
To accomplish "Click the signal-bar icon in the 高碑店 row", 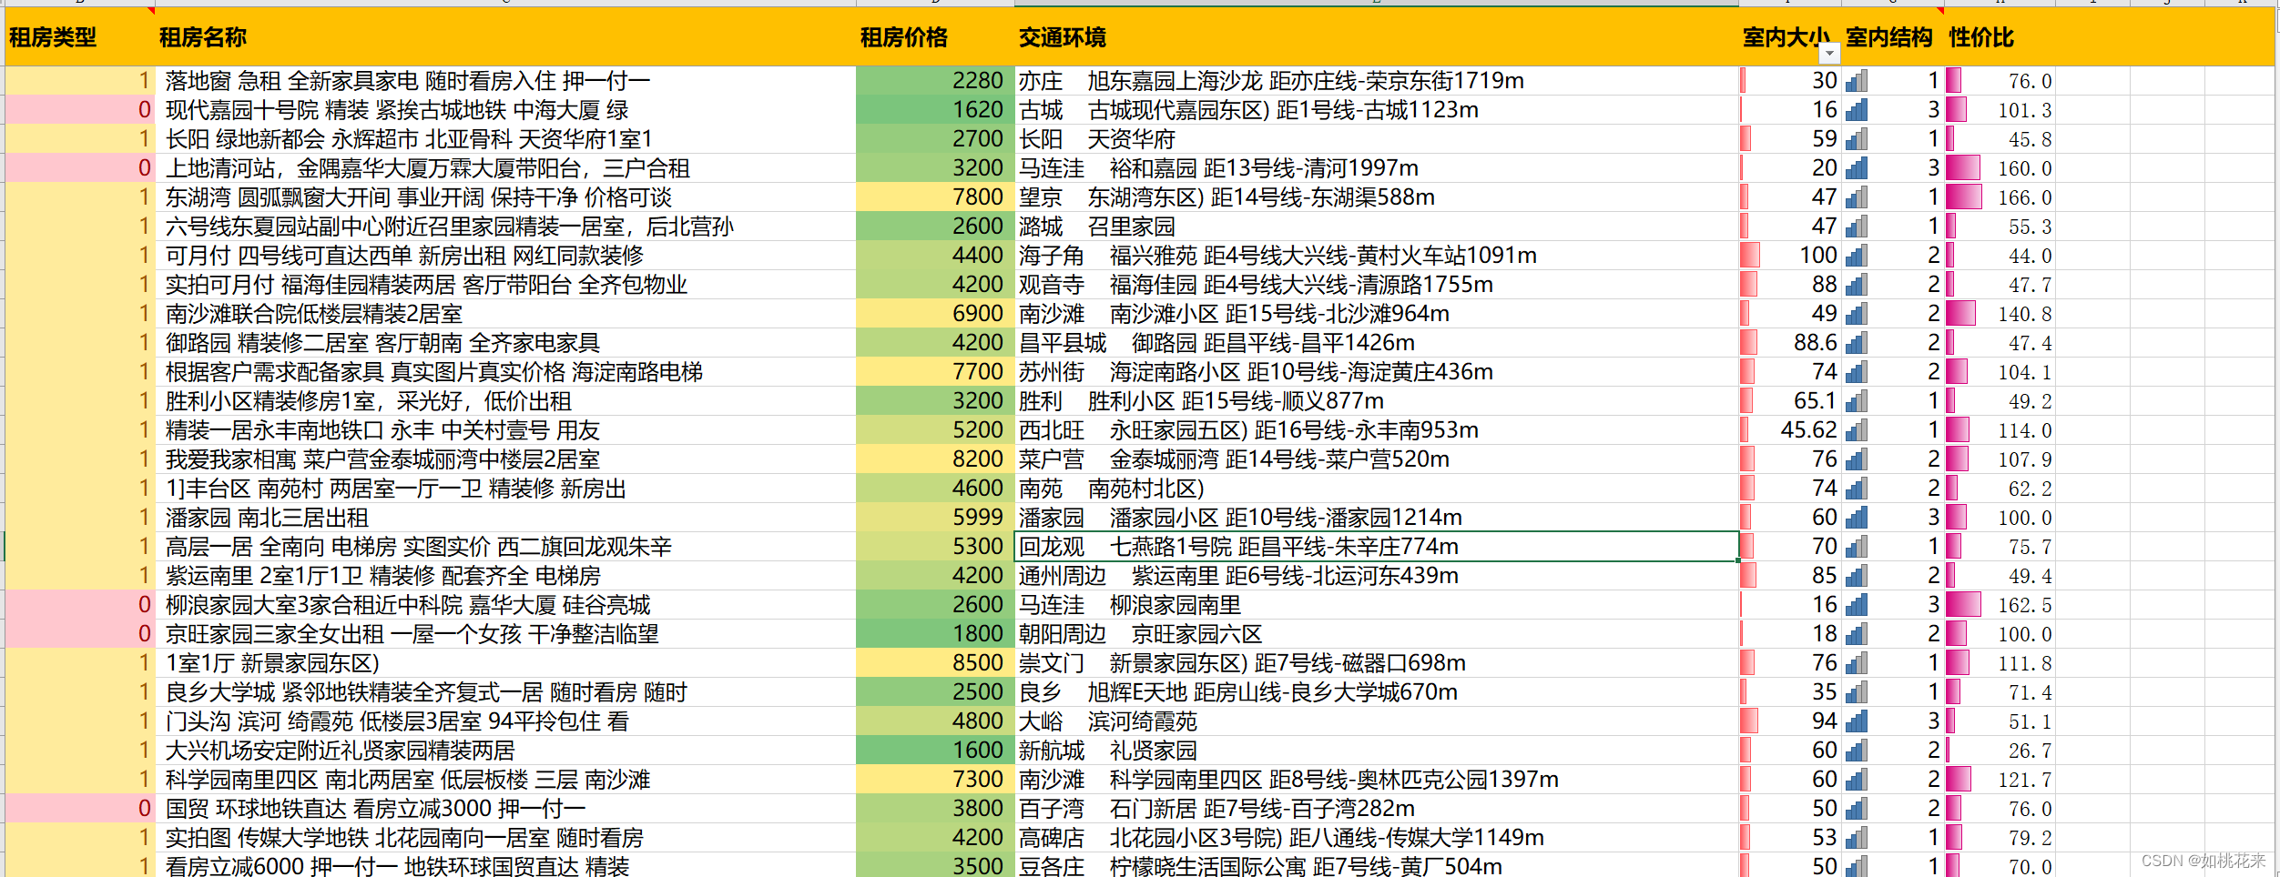I will [1857, 838].
